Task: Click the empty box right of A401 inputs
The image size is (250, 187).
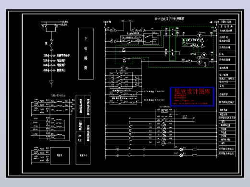Action: point(60,156)
